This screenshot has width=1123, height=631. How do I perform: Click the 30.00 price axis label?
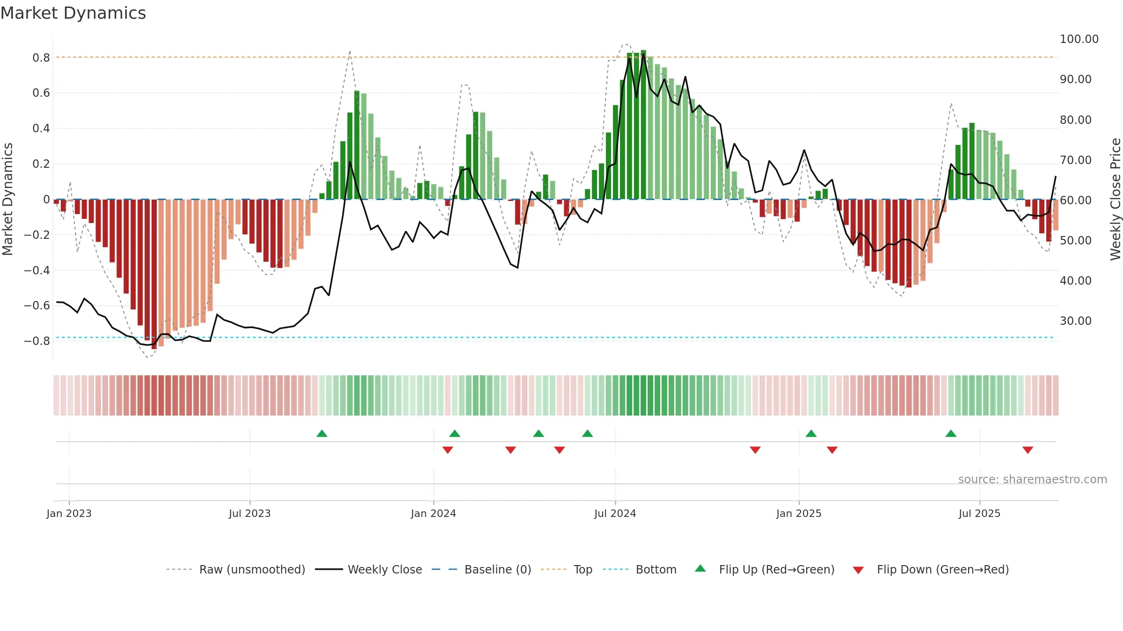point(1076,321)
